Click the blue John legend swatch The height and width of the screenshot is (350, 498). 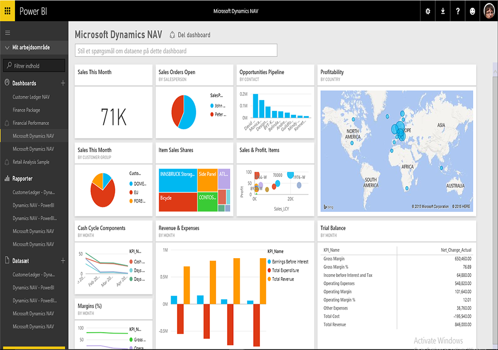coord(212,105)
